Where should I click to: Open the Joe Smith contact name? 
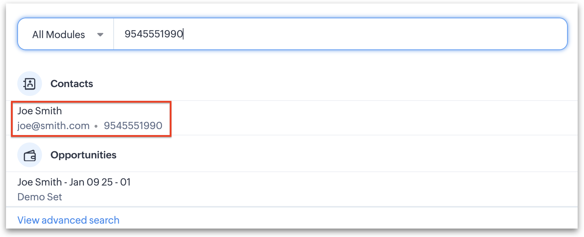(40, 111)
